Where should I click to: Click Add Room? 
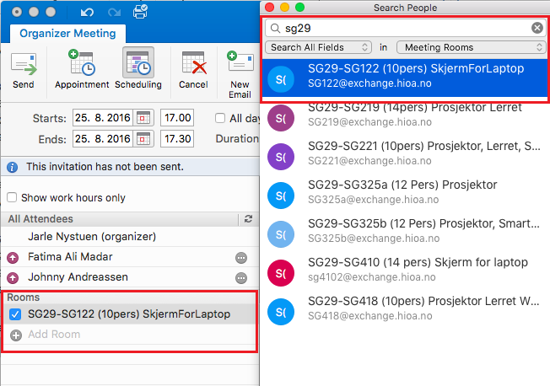pos(54,335)
